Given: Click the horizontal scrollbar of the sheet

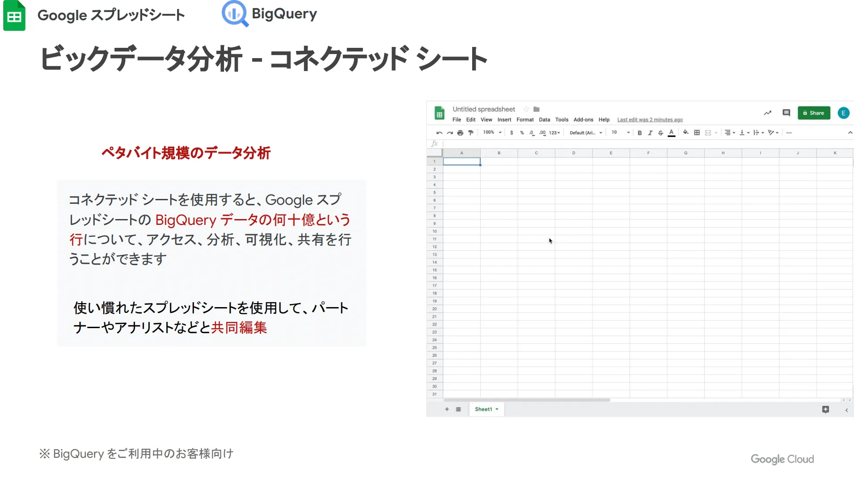Looking at the screenshot, I should click(527, 400).
